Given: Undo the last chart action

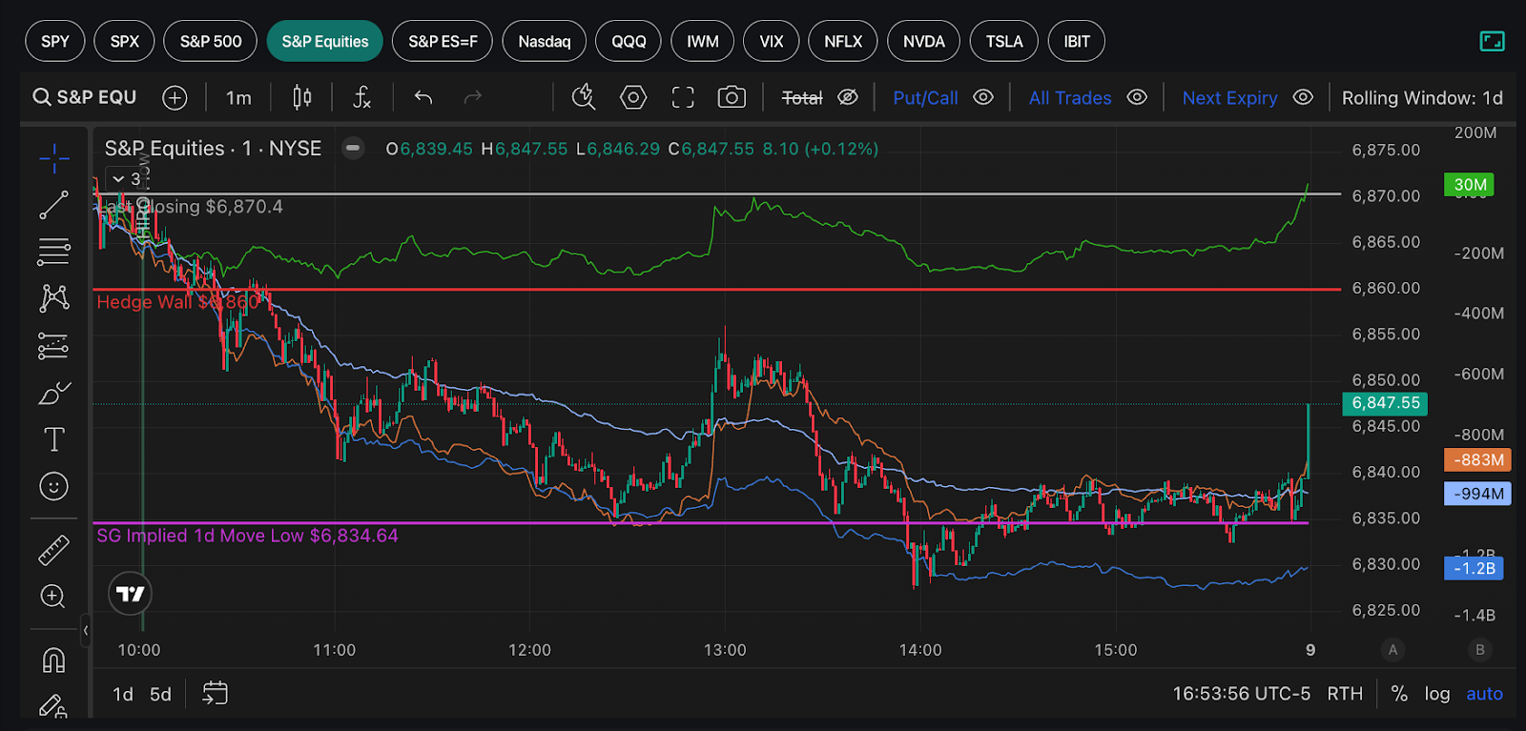Looking at the screenshot, I should point(423,97).
